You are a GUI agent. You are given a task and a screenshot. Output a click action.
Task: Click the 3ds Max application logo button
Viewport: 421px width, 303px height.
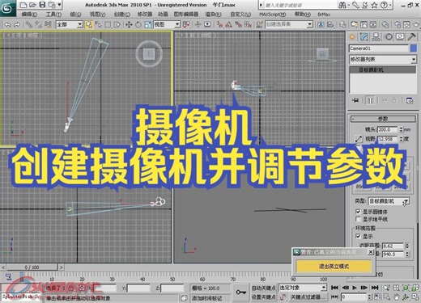click(7, 8)
